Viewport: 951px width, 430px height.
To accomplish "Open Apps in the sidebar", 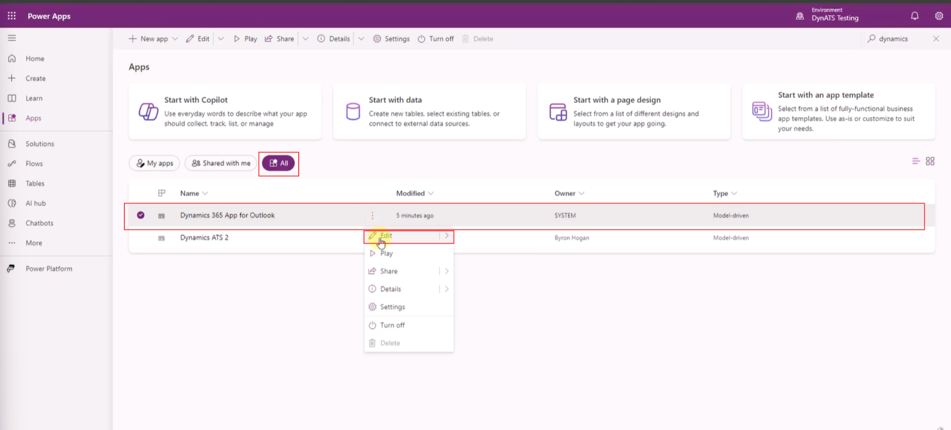I will [33, 118].
